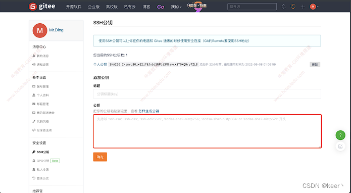The height and width of the screenshot is (193, 351).
Task: Open the 怎样生成公钥 help link
Action: pos(149,111)
